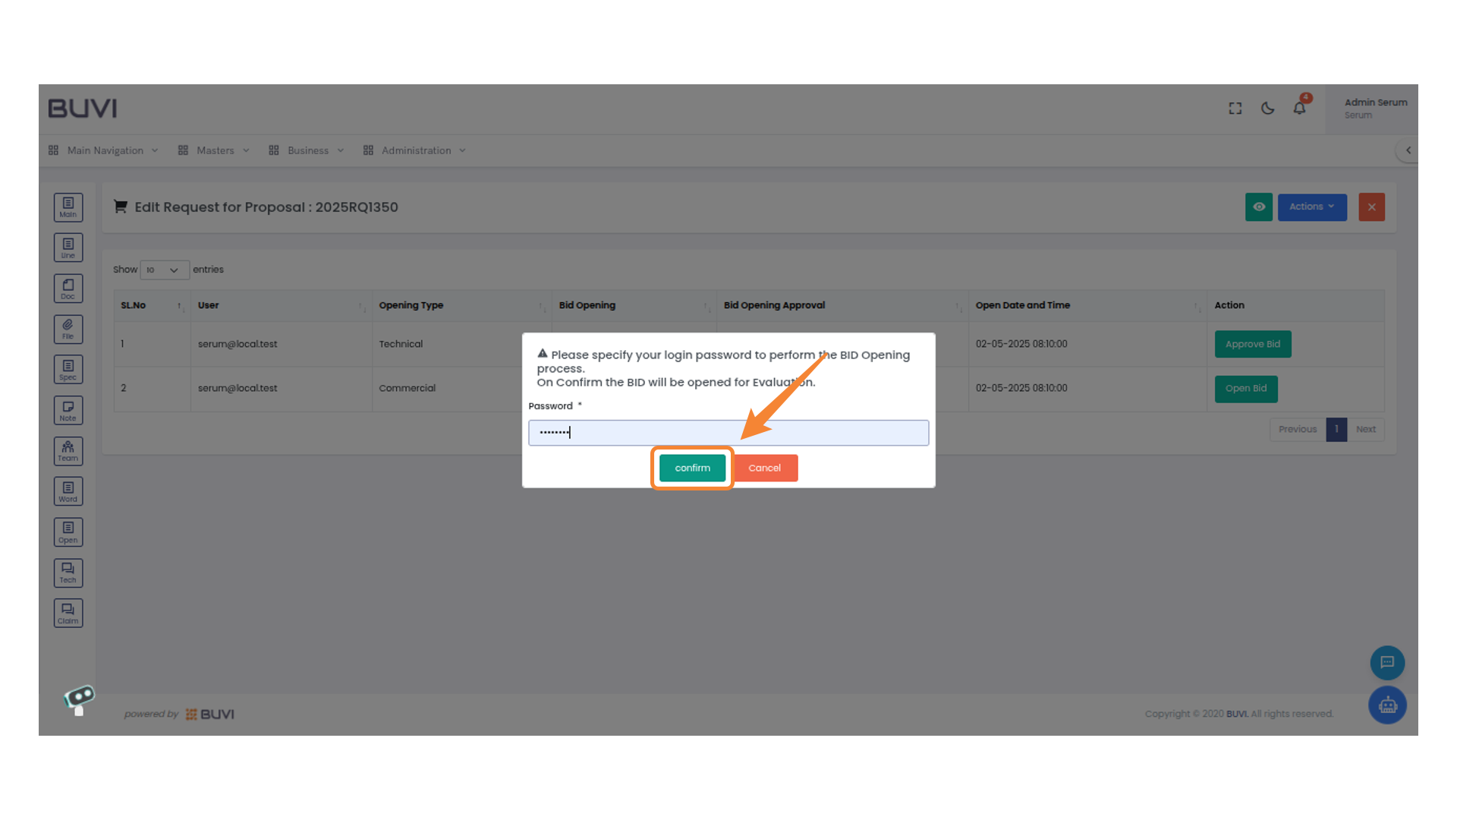Collapse the right panel chevron below Actions
This screenshot has height=820, width=1457.
coord(1408,150)
